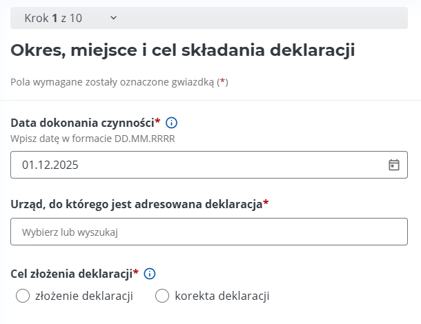
Task: Click the date field containing 01.12.2025
Action: click(x=200, y=165)
